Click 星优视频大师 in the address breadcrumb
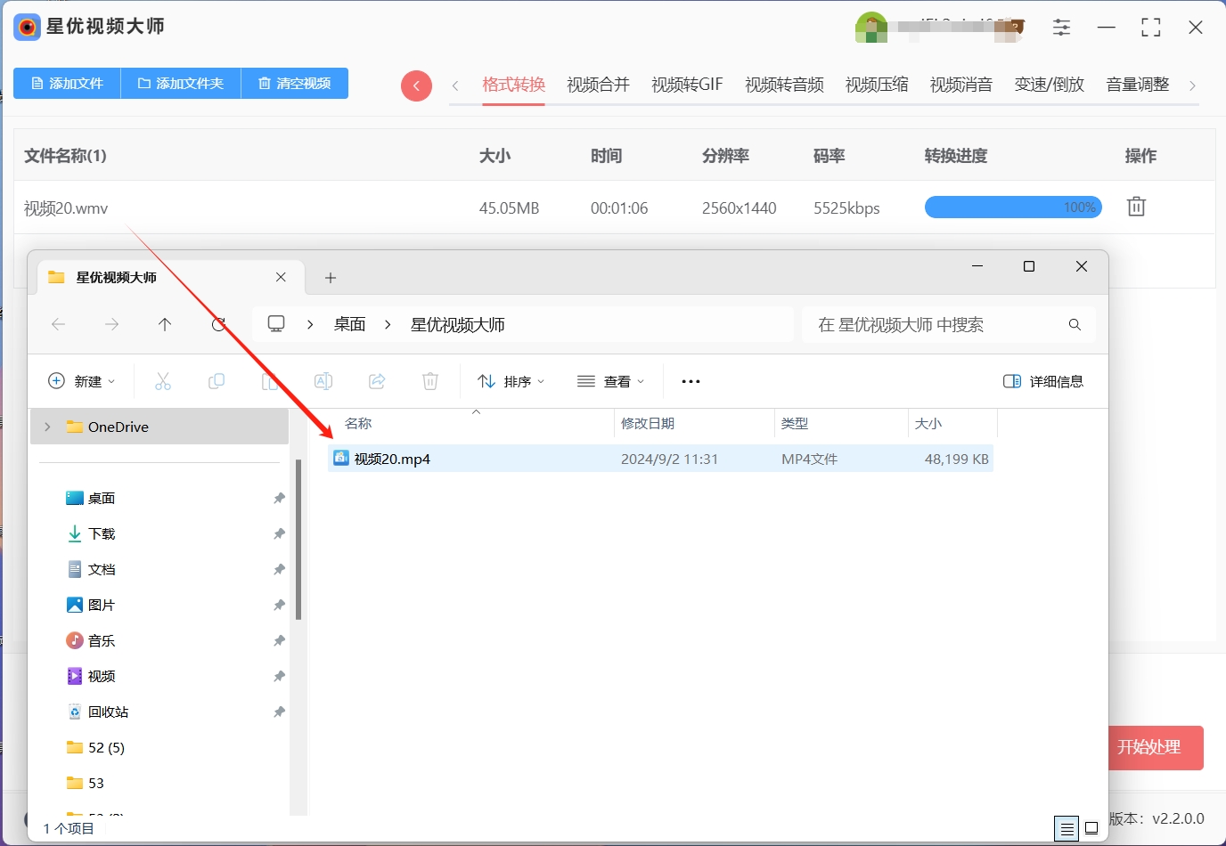The width and height of the screenshot is (1226, 846). tap(457, 325)
